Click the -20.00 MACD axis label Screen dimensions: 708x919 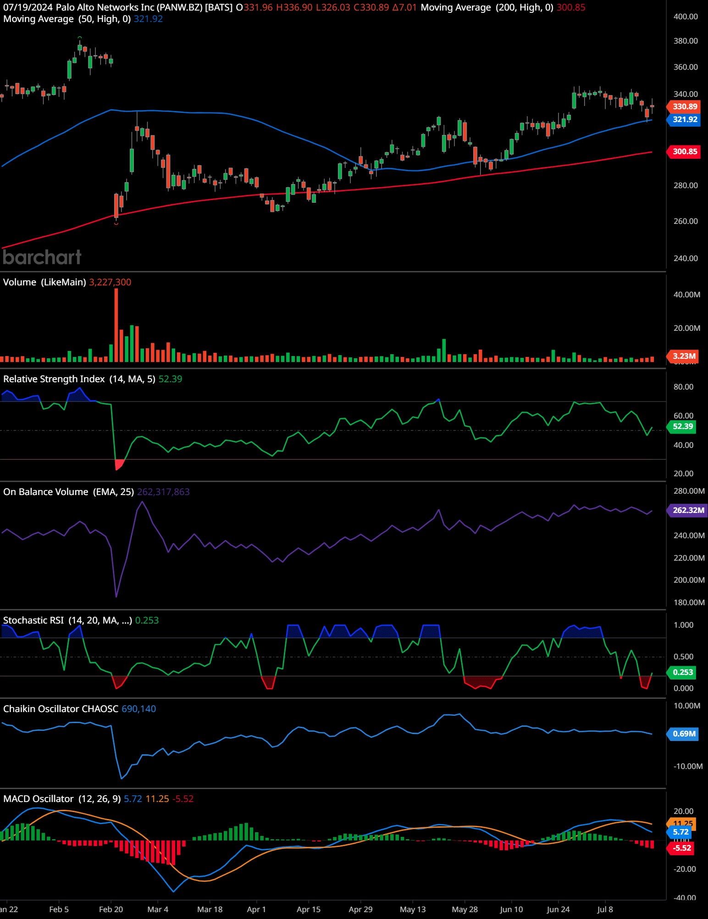pos(685,869)
